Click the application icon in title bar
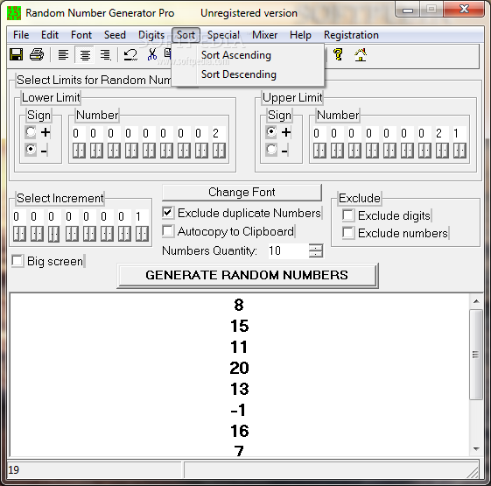The width and height of the screenshot is (491, 486). coord(14,13)
